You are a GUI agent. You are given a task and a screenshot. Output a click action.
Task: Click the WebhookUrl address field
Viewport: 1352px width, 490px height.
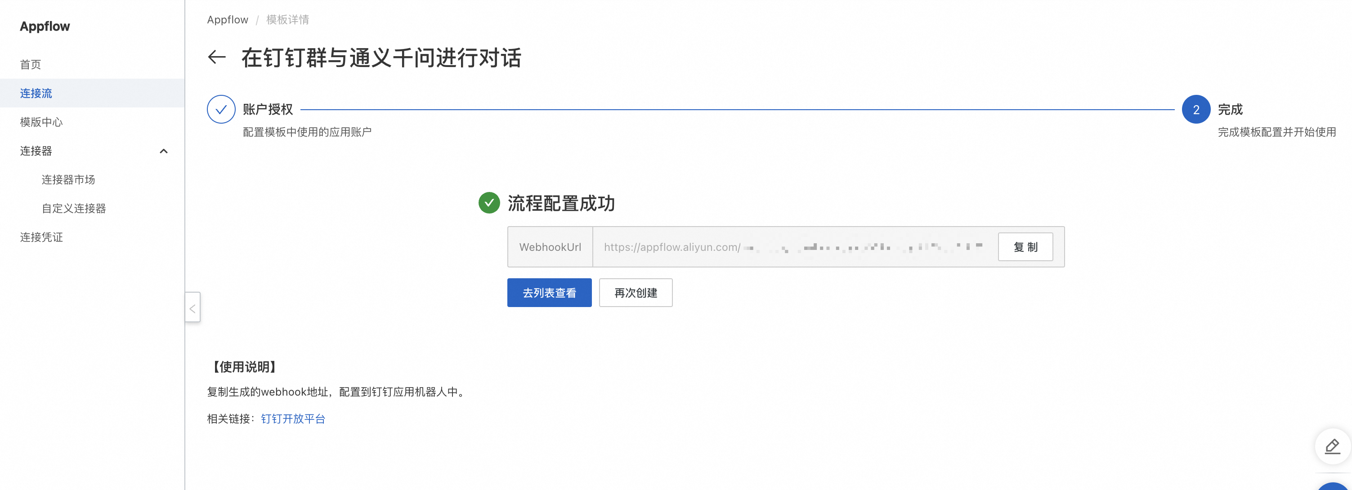coord(792,247)
